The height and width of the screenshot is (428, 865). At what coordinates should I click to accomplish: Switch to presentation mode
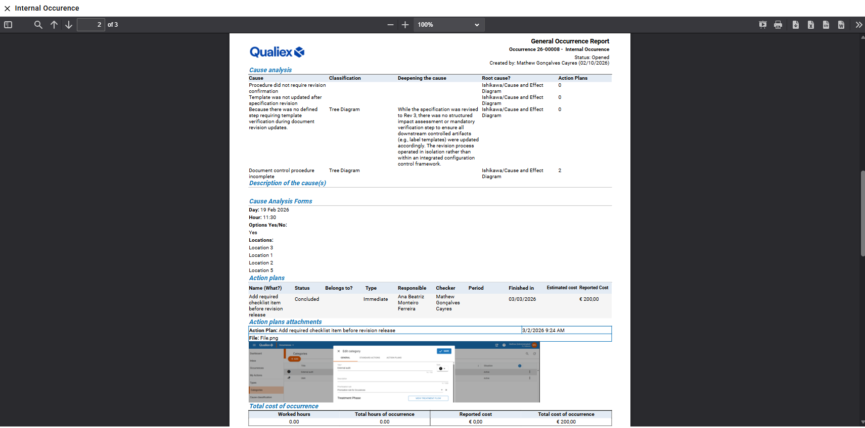(762, 25)
